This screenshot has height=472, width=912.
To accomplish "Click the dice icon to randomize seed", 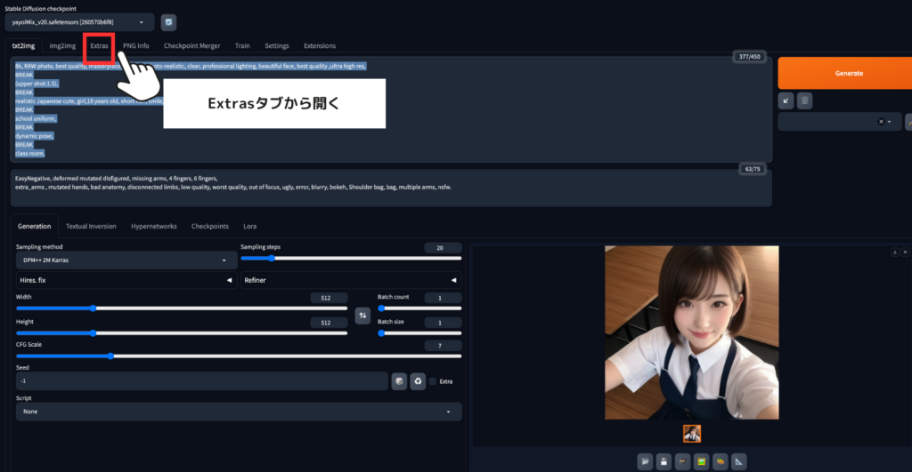I will point(400,381).
